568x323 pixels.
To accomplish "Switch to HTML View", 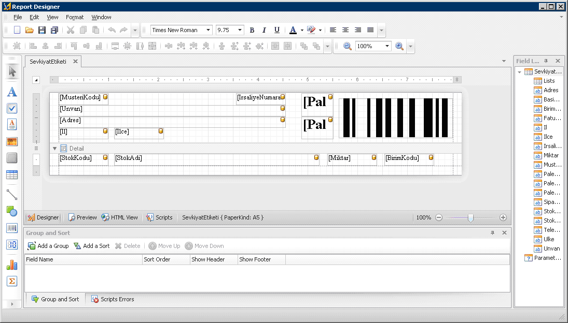I will click(x=119, y=217).
